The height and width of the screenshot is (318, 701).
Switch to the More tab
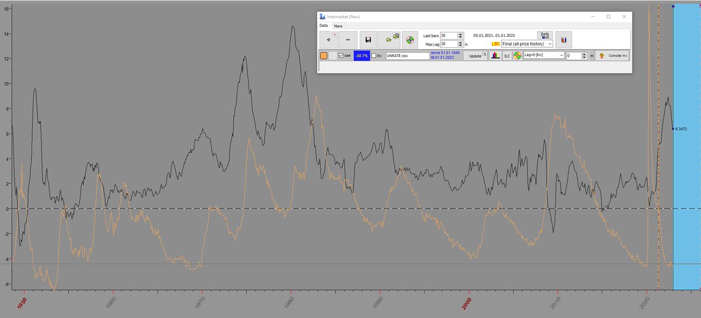(338, 26)
